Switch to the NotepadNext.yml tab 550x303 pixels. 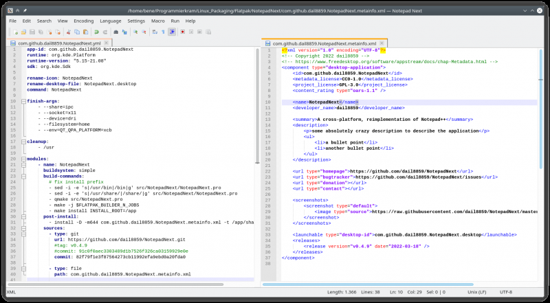pos(59,43)
